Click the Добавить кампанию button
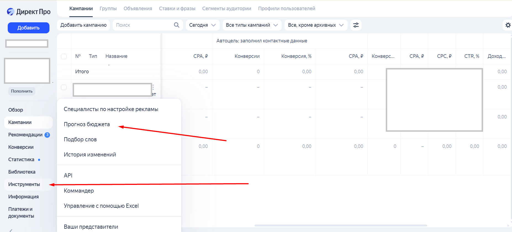Image resolution: width=512 pixels, height=232 pixels. 83,25
